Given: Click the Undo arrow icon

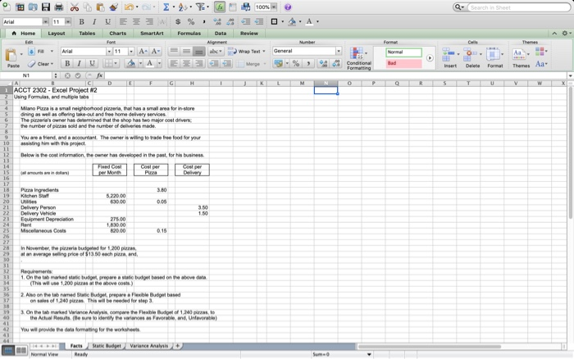Looking at the screenshot, I should tap(129, 7).
